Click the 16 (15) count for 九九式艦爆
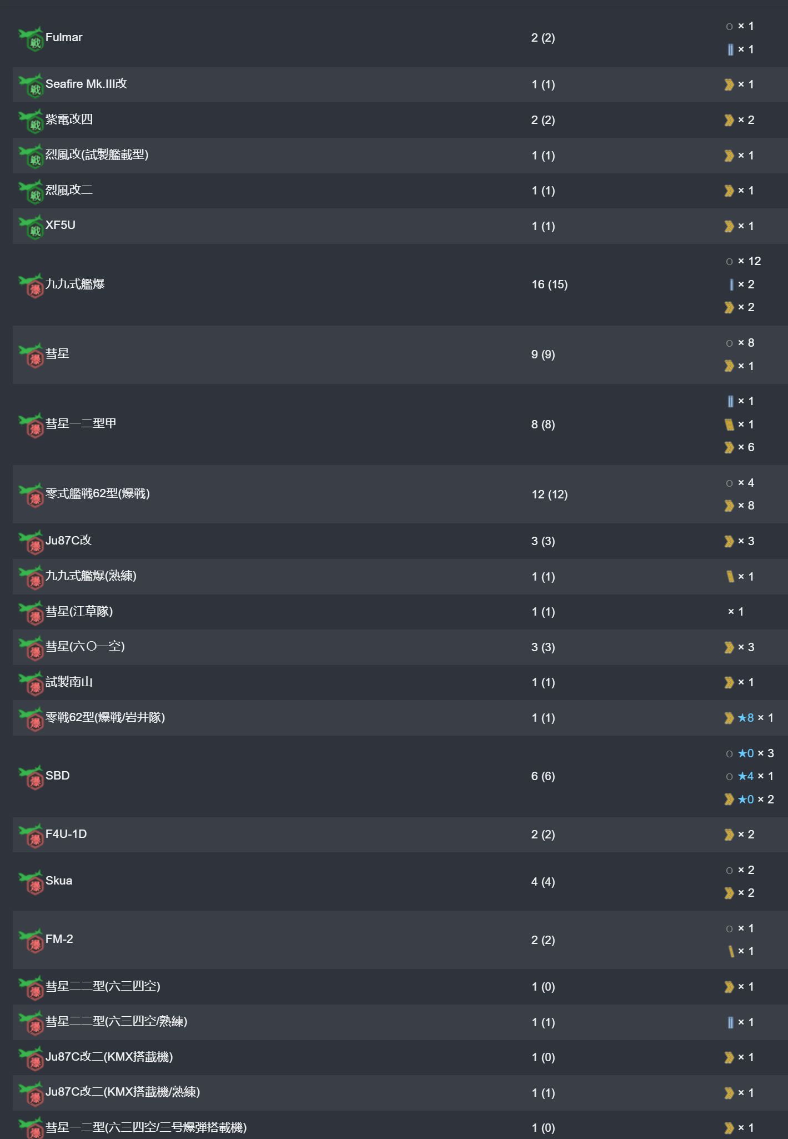 pos(549,284)
